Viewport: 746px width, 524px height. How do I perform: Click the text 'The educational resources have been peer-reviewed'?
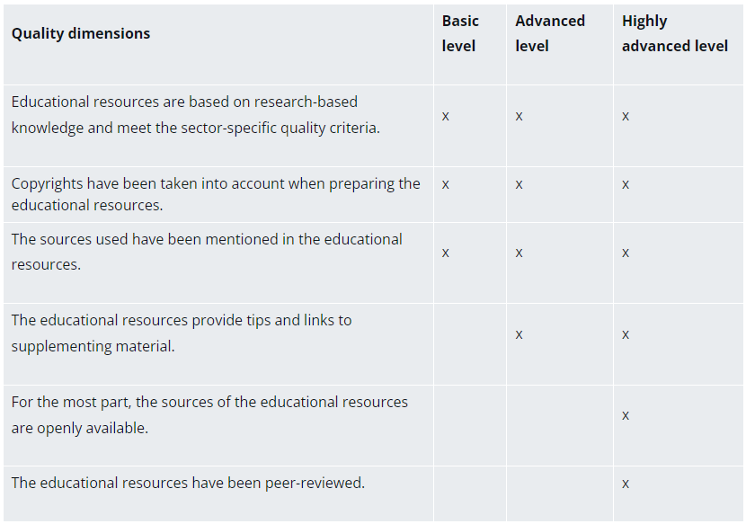coord(188,484)
